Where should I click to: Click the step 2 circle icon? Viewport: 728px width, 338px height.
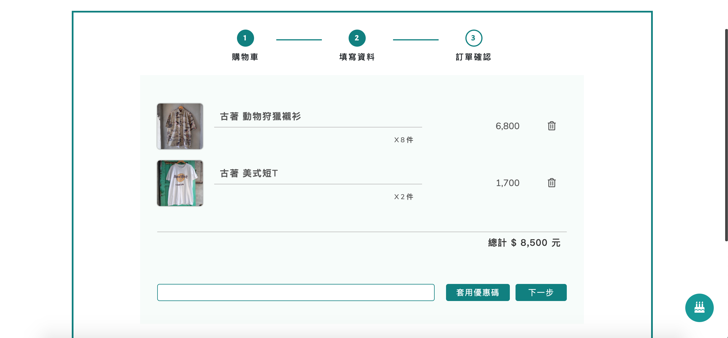coord(356,38)
